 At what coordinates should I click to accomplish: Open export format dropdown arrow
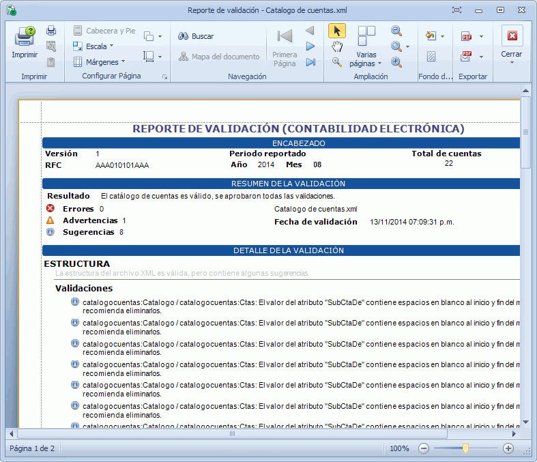[x=481, y=36]
